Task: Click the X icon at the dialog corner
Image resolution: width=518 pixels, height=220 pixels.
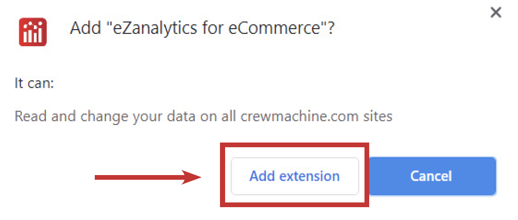Action: pos(496,13)
